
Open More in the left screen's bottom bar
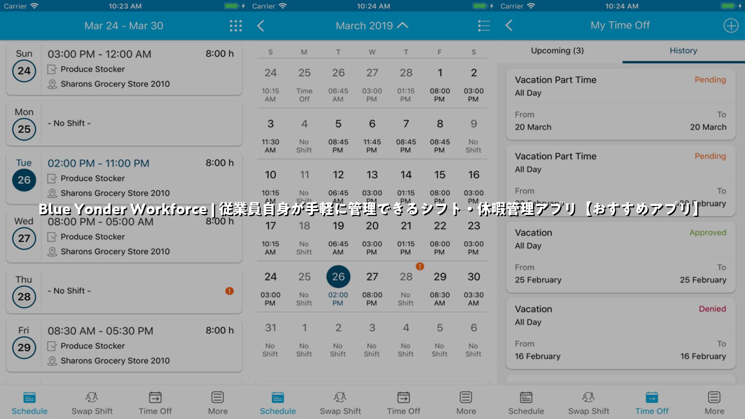218,403
